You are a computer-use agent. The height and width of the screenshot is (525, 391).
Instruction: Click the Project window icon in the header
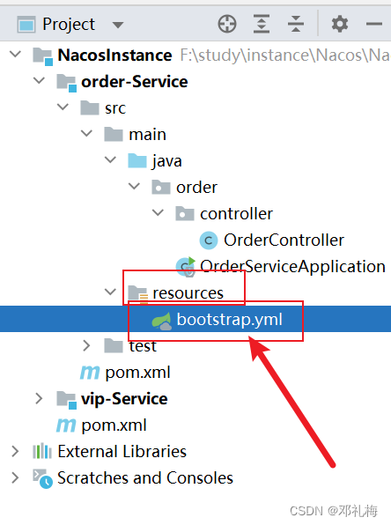coord(26,25)
